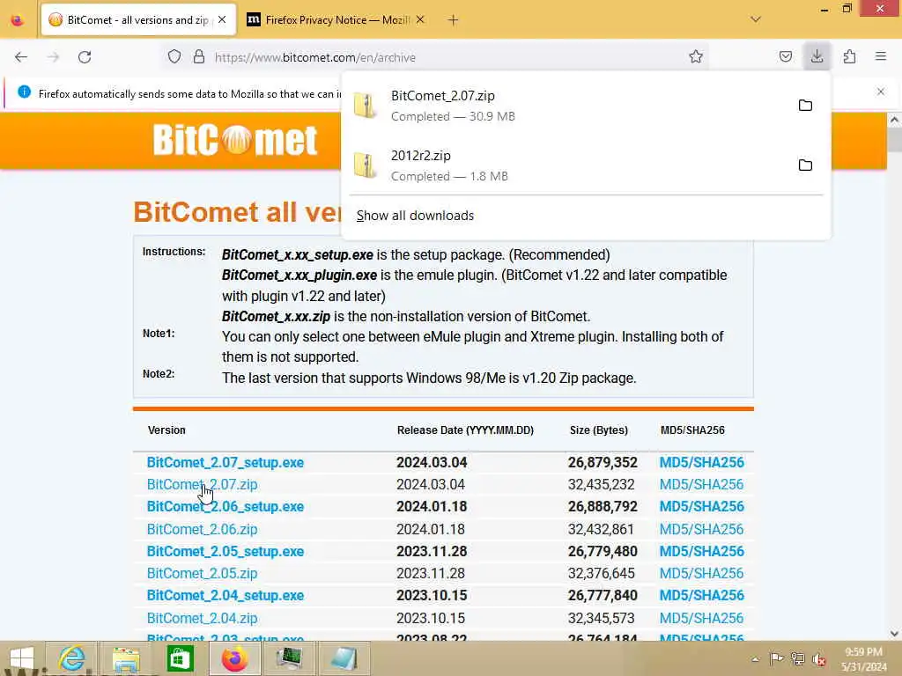Click the URL address bar

pos(437,57)
